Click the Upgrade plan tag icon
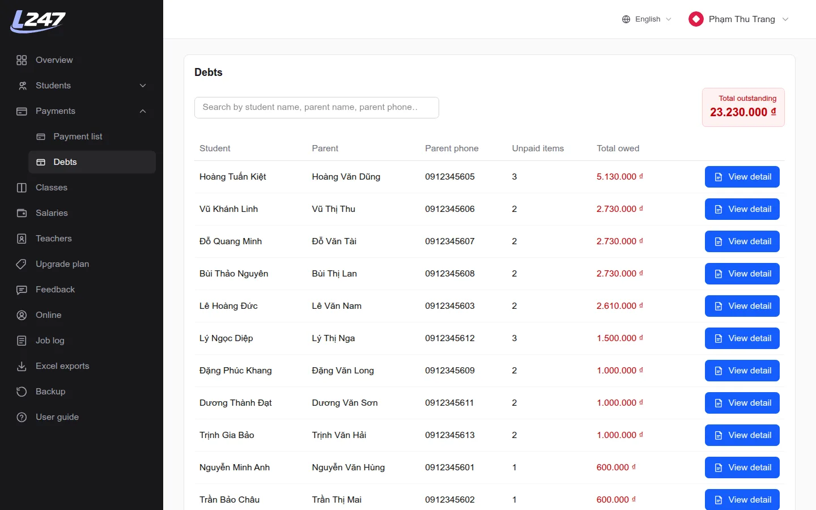The width and height of the screenshot is (816, 510). 22,264
